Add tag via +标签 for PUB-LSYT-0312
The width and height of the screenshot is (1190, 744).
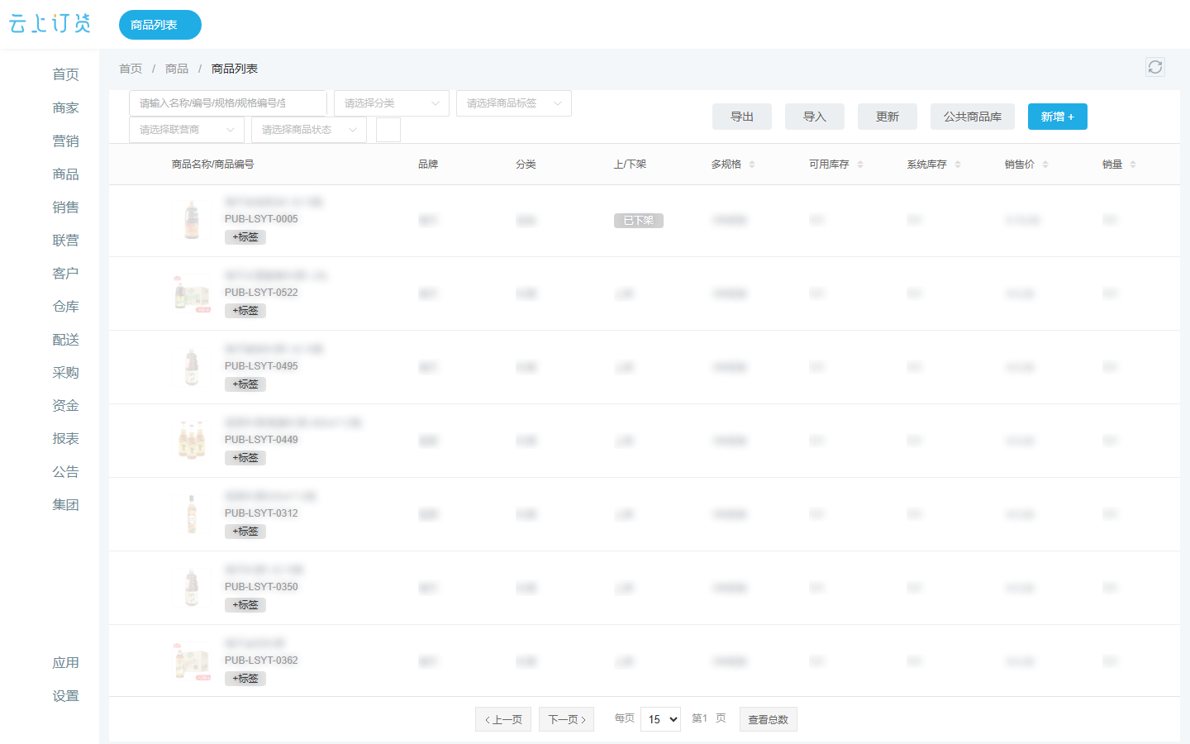(245, 532)
